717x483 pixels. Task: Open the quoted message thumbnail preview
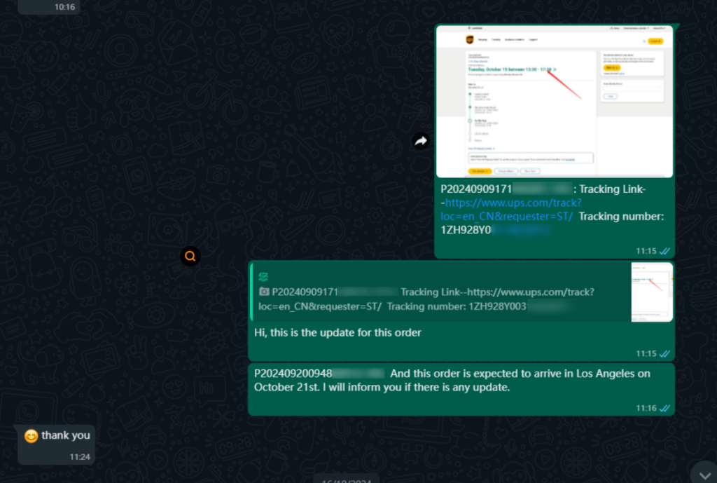click(x=652, y=292)
